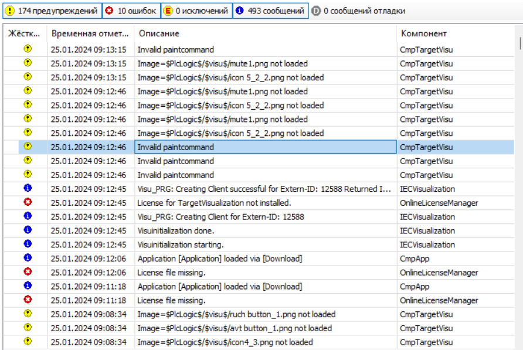This screenshot has height=350, width=523.
Task: Select 'Application loaded via [Download]' description at 09:12:06
Action: pos(220,259)
